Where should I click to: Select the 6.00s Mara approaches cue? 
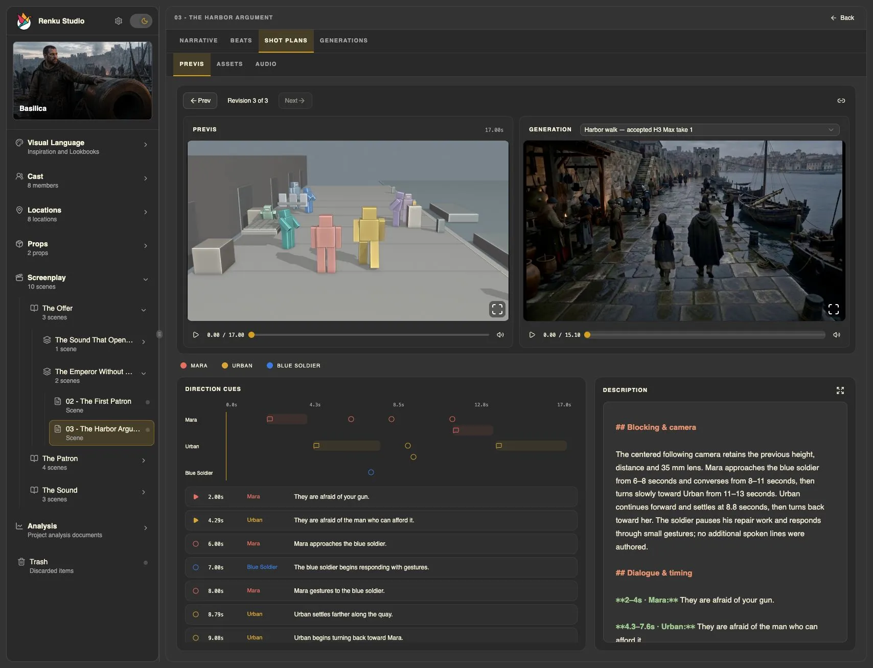tap(381, 544)
